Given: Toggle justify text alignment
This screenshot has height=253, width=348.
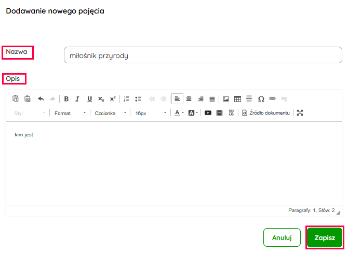Looking at the screenshot, I should [212, 99].
